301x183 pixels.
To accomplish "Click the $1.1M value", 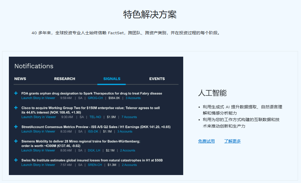I will [107, 132].
